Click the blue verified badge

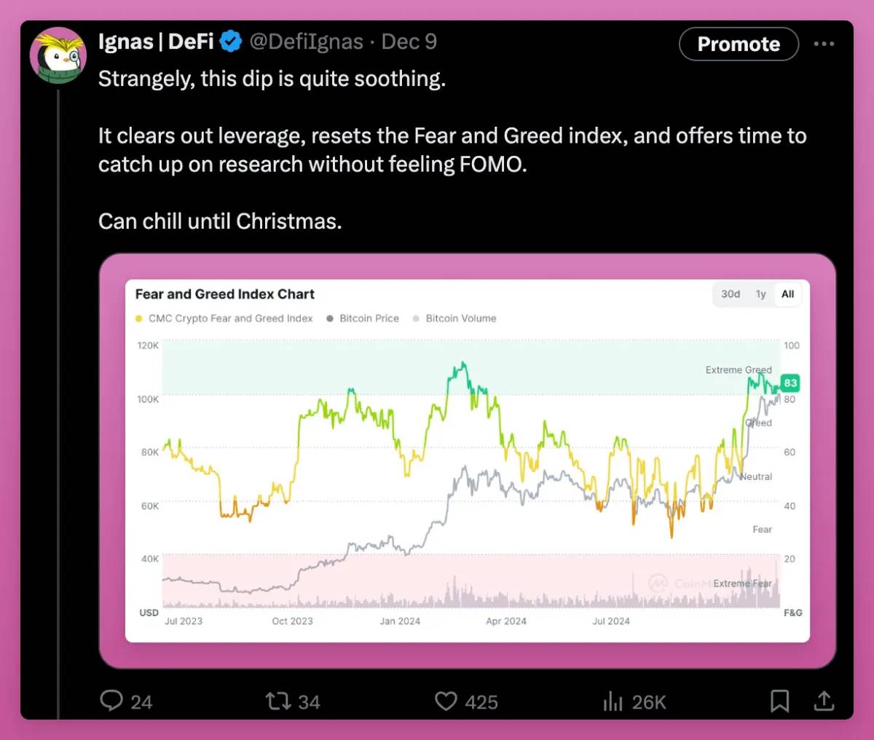[231, 42]
